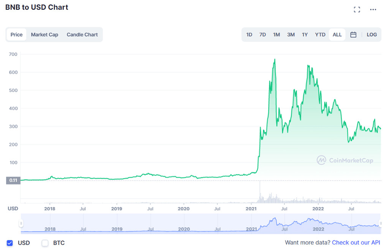Click the 300 y-axis value
Viewport: 389px width, 251px height.
pos(13,127)
